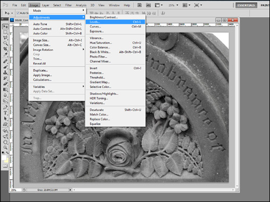Open the Filter menu

pyautogui.click(x=69, y=5)
